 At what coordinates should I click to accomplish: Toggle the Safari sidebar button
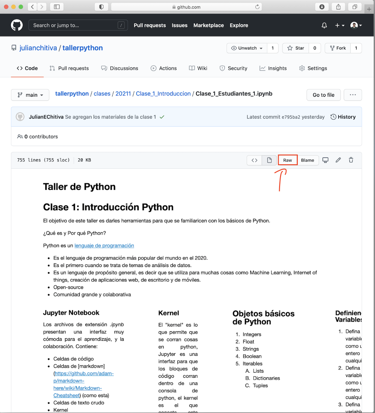(57, 7)
